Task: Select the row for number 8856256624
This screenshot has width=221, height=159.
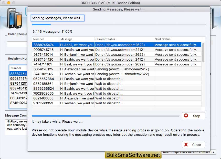Action: pos(117,88)
